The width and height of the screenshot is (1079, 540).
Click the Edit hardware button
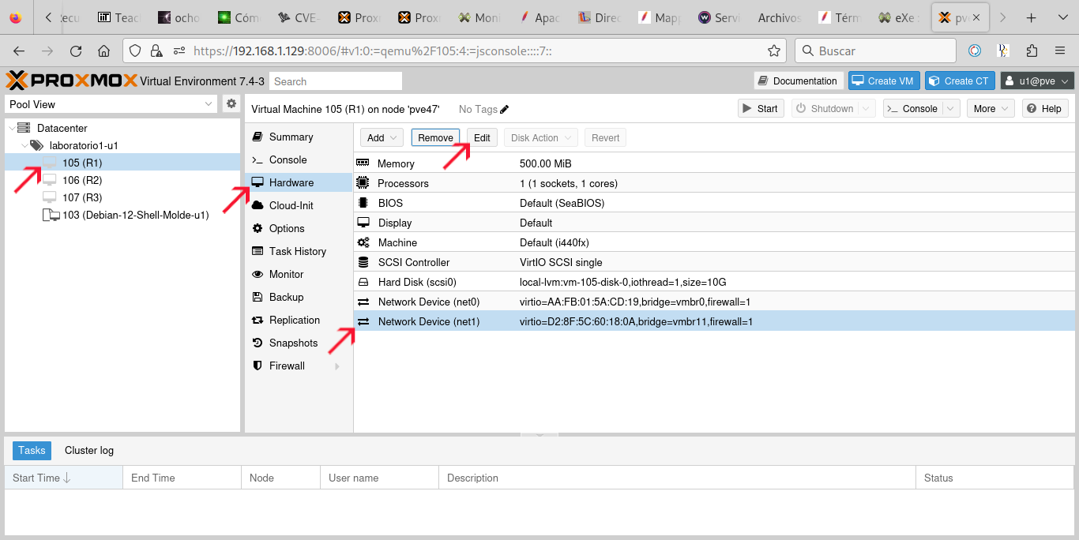(482, 137)
